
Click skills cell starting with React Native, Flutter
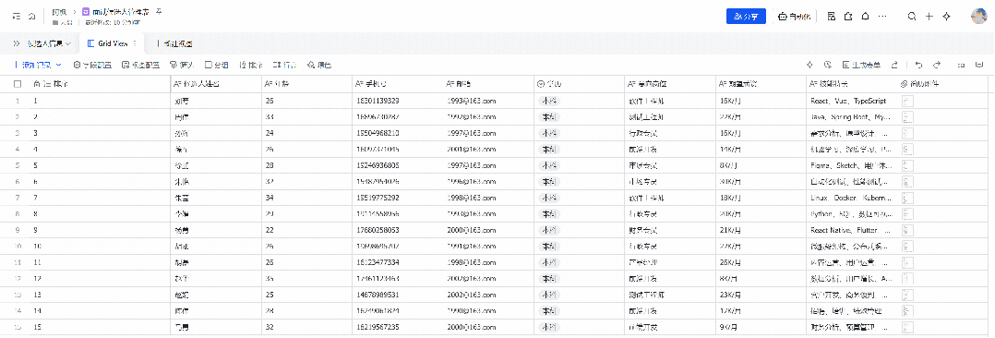pyautogui.click(x=852, y=230)
